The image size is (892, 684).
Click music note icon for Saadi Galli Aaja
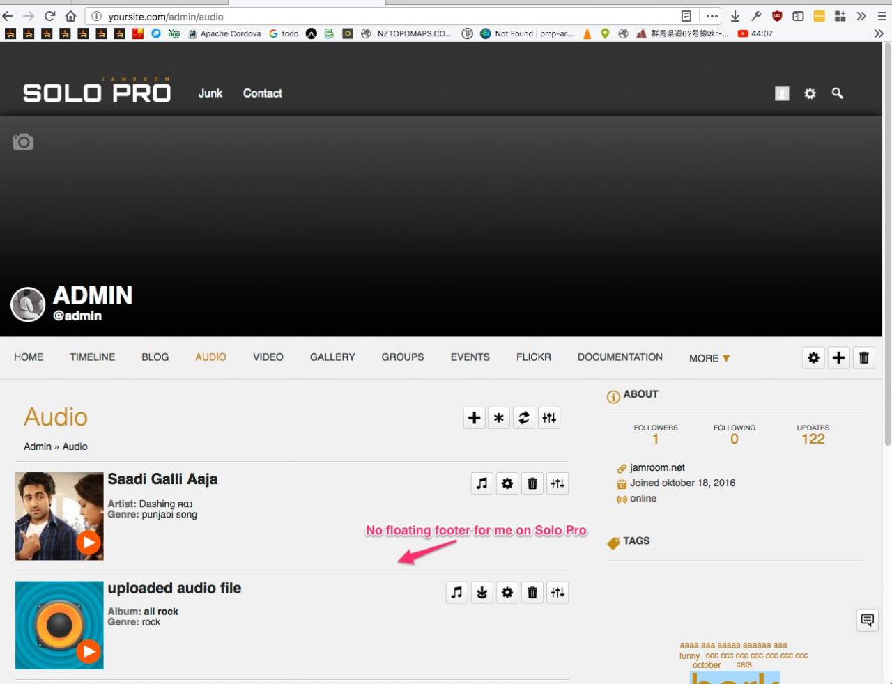pos(482,483)
